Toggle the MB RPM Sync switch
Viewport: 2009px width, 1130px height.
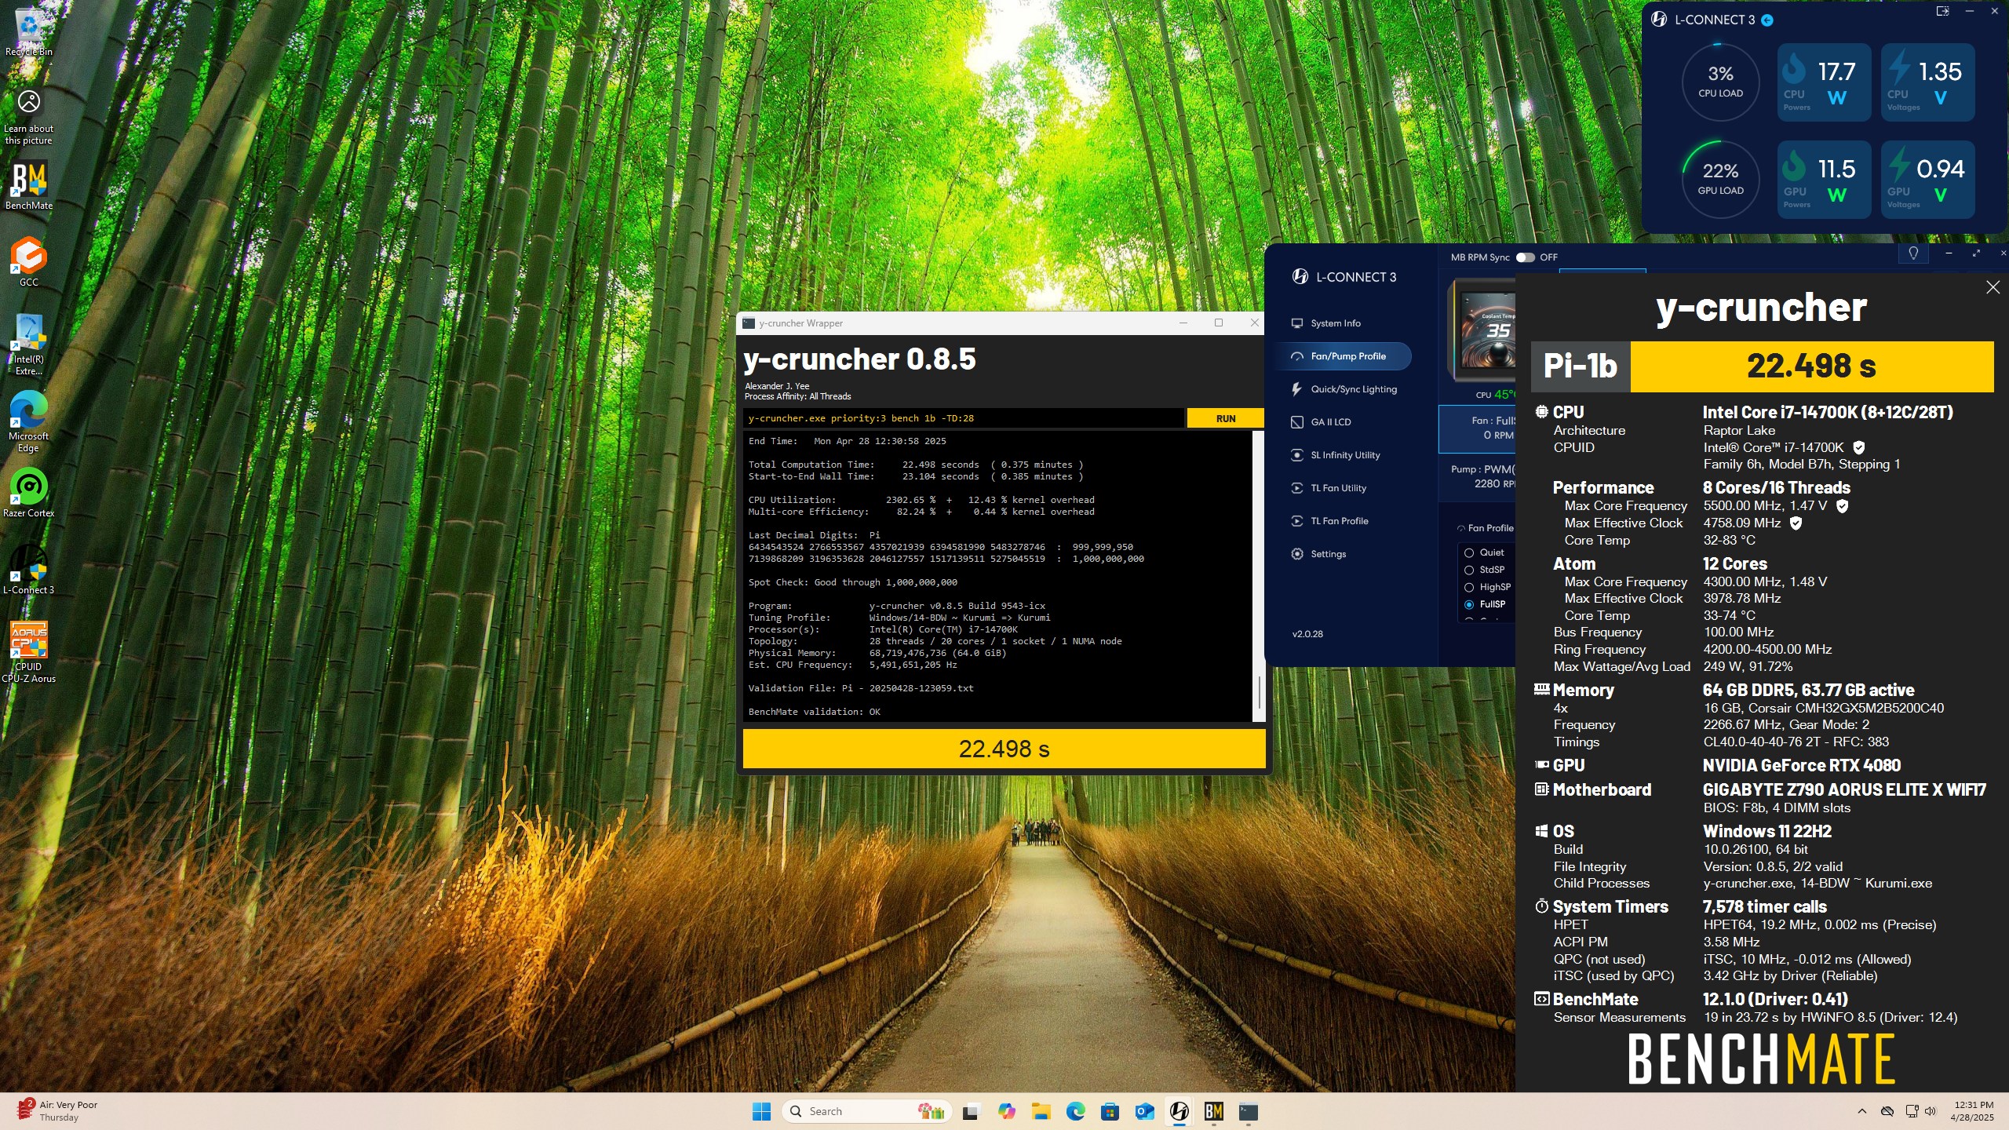tap(1525, 257)
